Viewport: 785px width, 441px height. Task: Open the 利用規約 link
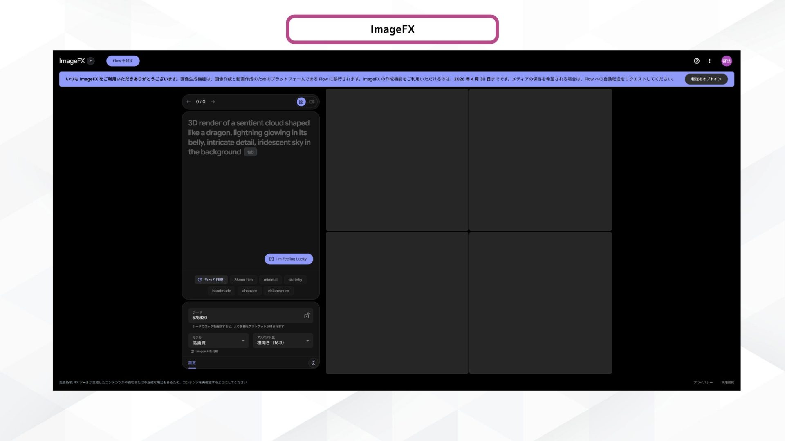coord(727,383)
